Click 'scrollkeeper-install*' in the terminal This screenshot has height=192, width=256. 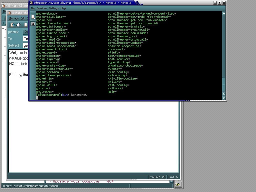pyautogui.click(x=126, y=26)
